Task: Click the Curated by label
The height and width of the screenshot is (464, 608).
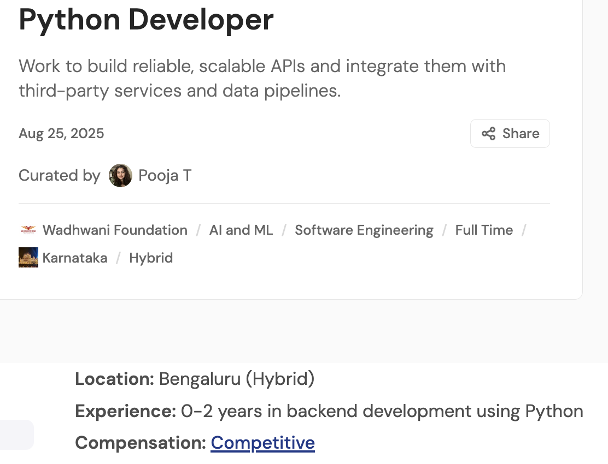Action: [x=60, y=175]
